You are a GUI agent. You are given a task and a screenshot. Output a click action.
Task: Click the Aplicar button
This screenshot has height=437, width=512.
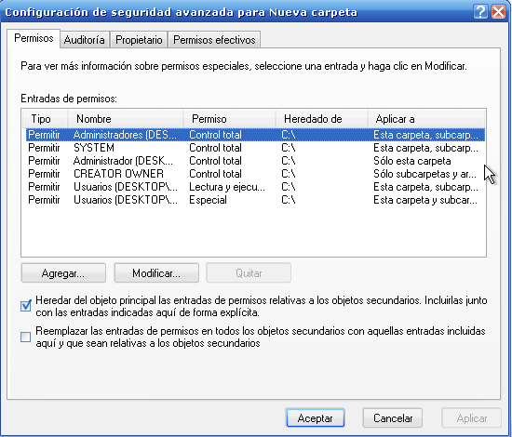(x=472, y=418)
